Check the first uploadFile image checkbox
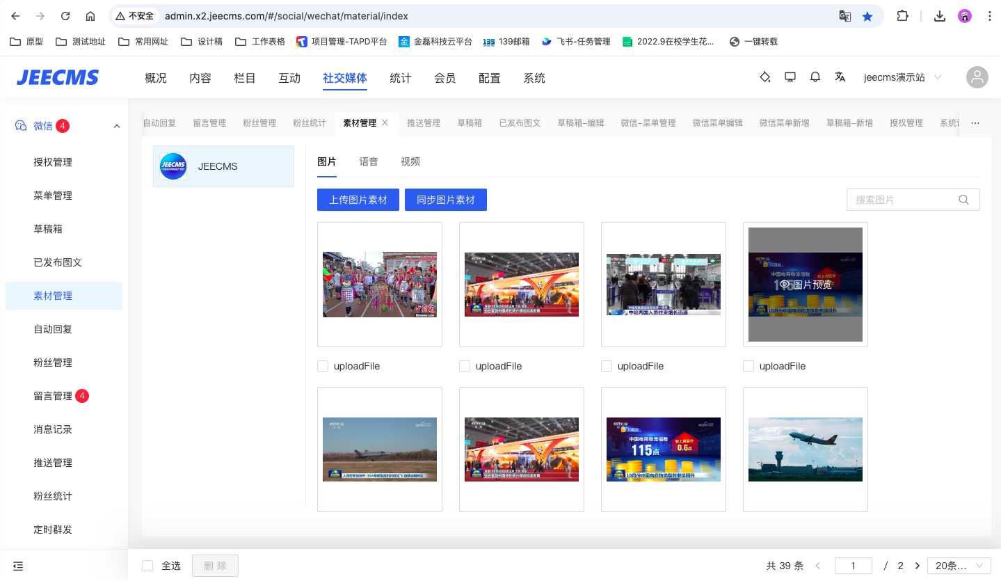Screen dimensions: 1001x581 click(323, 366)
